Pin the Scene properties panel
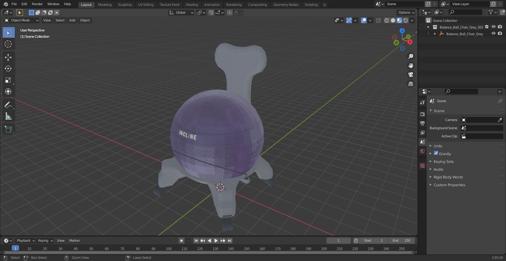The width and height of the screenshot is (506, 261). [500, 101]
